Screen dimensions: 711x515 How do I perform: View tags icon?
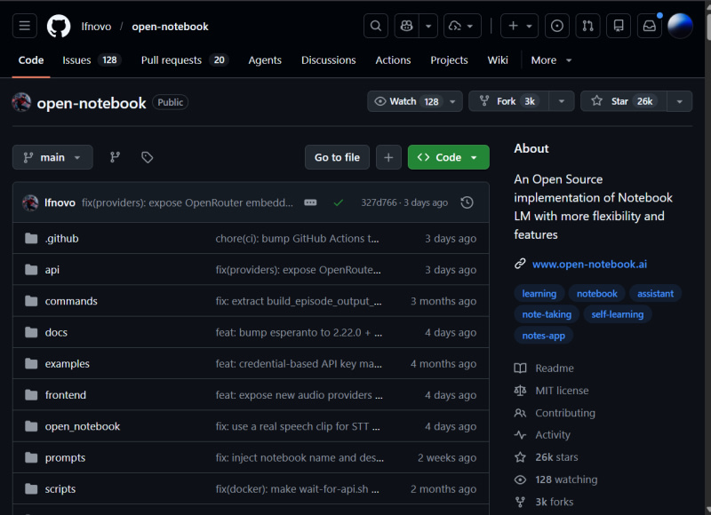click(x=147, y=157)
